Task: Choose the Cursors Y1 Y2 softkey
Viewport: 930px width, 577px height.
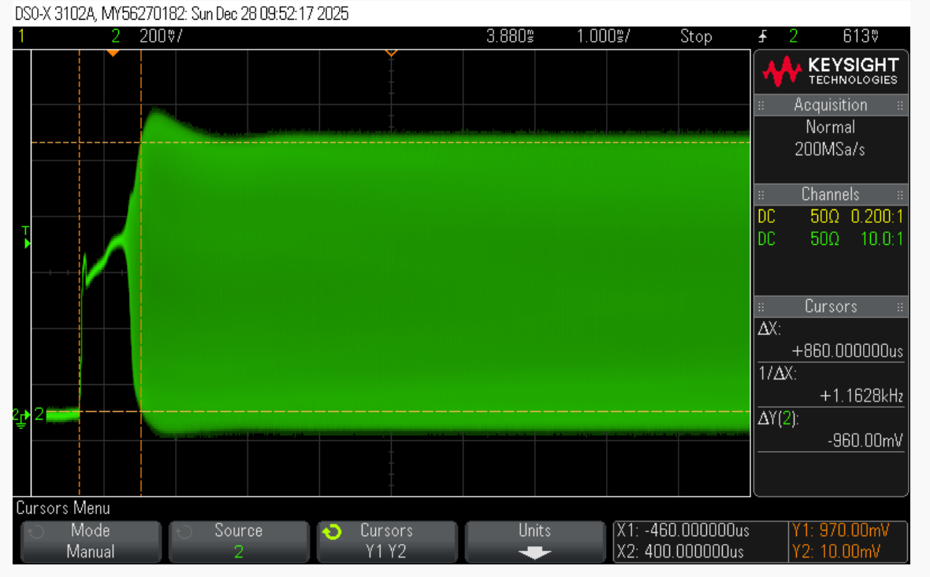Action: 387,542
